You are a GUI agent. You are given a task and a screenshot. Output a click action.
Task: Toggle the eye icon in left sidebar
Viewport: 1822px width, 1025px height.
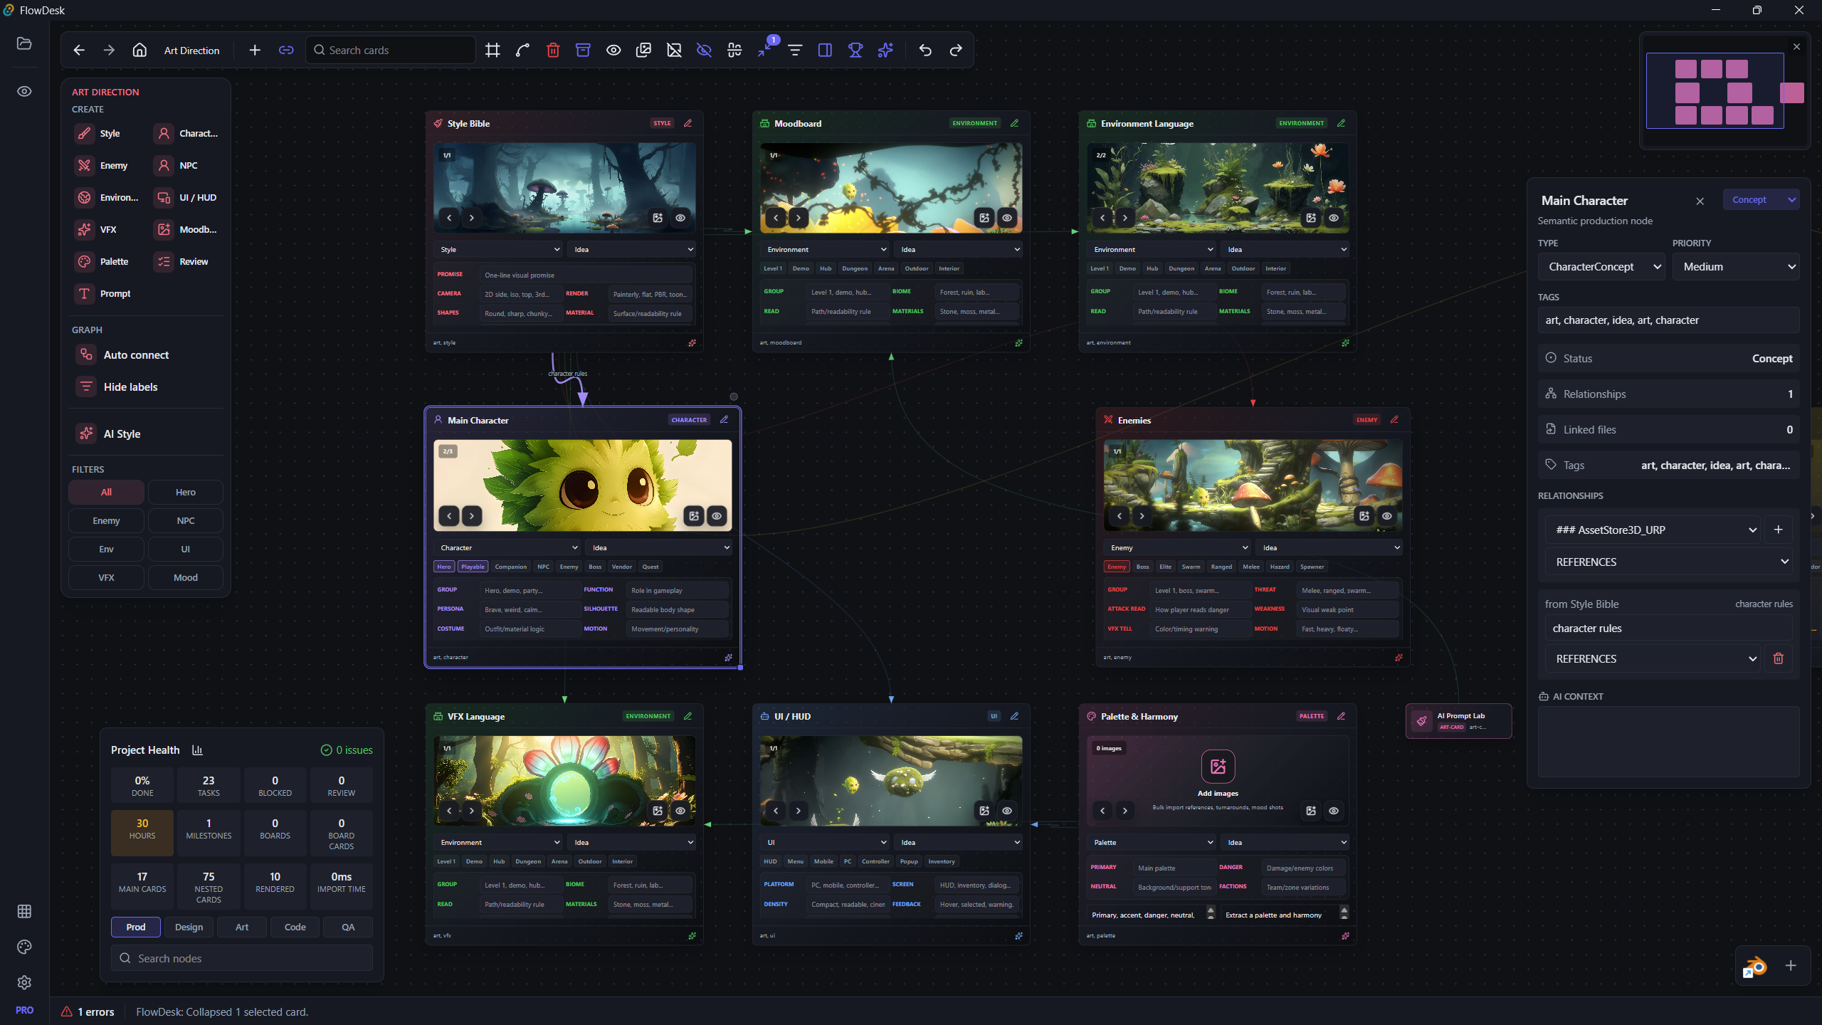(24, 91)
